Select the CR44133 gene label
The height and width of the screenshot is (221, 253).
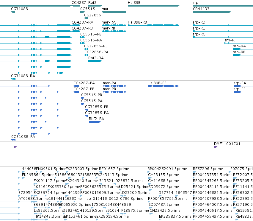(201, 9)
